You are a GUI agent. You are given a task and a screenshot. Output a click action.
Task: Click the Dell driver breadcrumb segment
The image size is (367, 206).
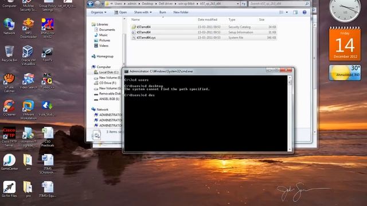(166, 4)
